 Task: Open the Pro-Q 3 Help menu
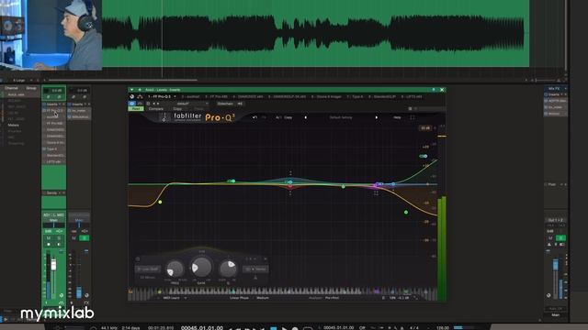click(397, 117)
